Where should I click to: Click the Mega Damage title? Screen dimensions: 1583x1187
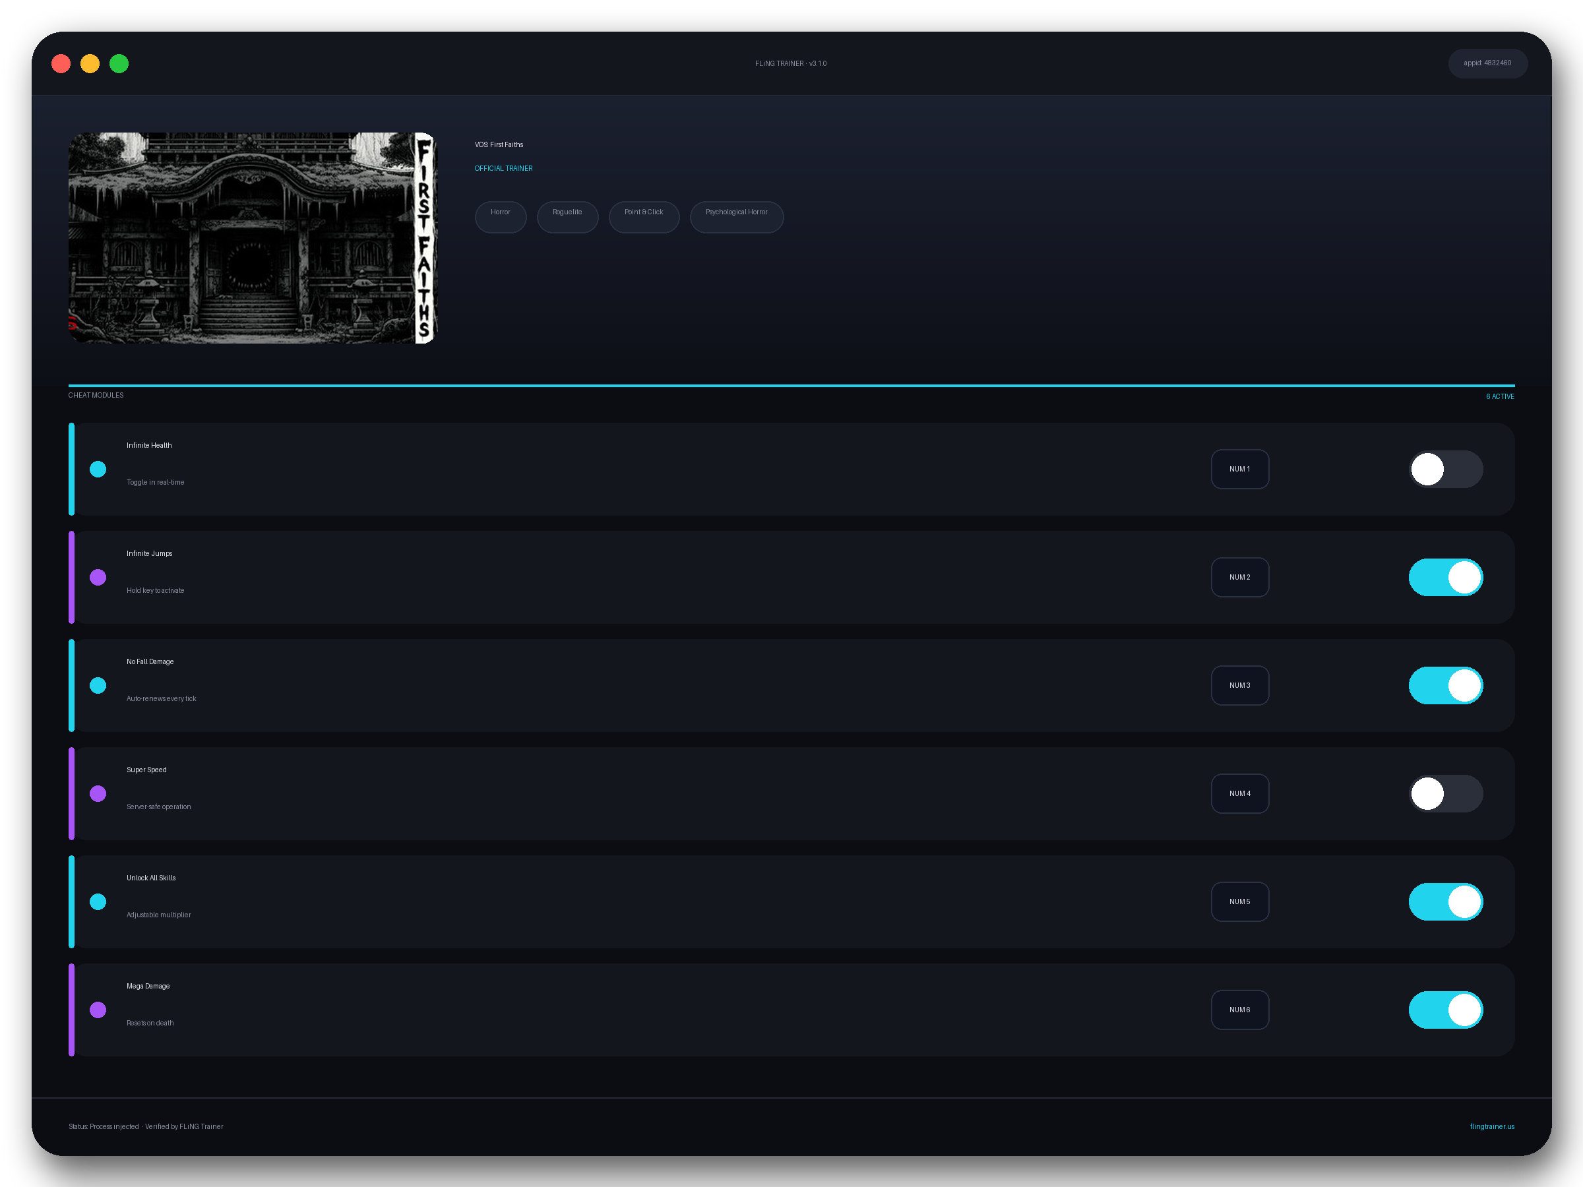148,985
